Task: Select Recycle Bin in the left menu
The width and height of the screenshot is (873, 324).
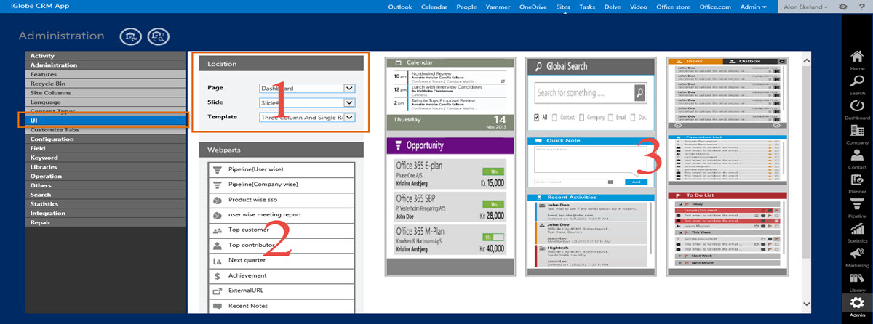Action: (x=105, y=84)
